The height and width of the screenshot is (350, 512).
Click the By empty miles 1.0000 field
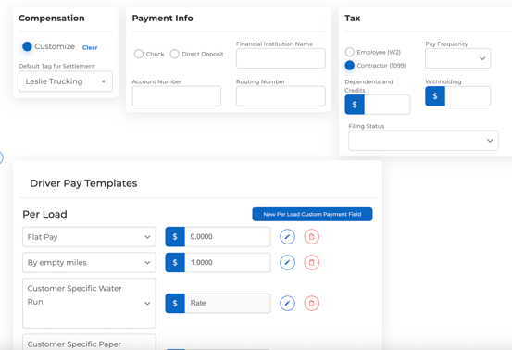228,263
